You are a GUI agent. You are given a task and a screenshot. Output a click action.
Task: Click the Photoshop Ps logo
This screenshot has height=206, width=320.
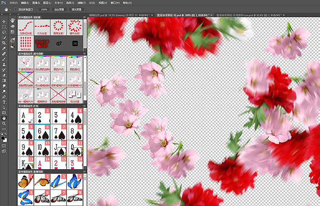point(4,3)
